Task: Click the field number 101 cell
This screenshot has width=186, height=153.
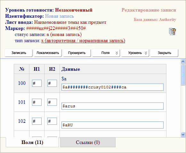Action: click(x=22, y=102)
